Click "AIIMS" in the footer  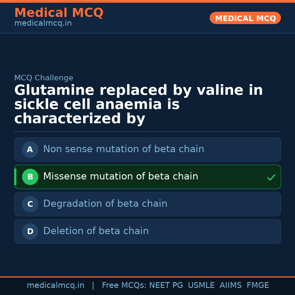click(x=231, y=285)
